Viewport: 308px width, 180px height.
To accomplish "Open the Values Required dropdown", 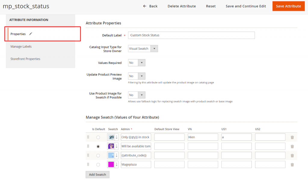I will [141, 62].
